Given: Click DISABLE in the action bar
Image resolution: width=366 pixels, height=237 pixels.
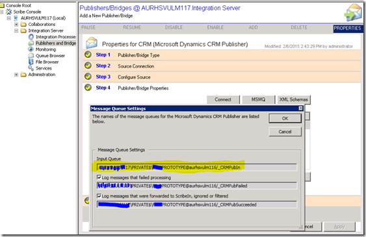Looking at the screenshot, I should (174, 27).
